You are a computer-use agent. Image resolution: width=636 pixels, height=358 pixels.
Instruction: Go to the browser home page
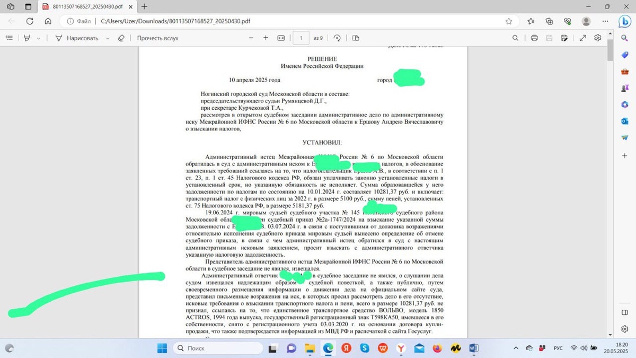pyautogui.click(x=48, y=21)
